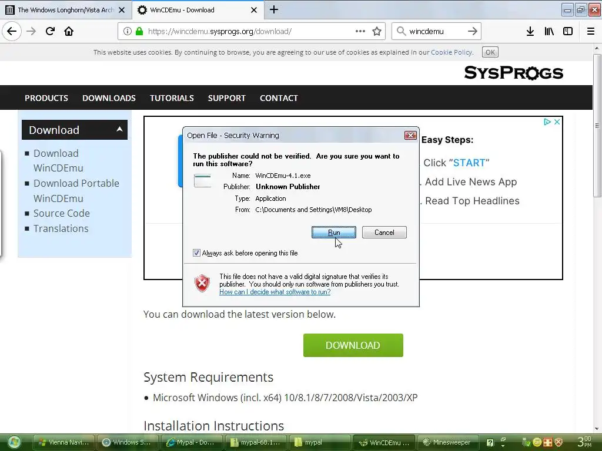Open the SUPPORT menu
This screenshot has width=602, height=451.
point(226,98)
